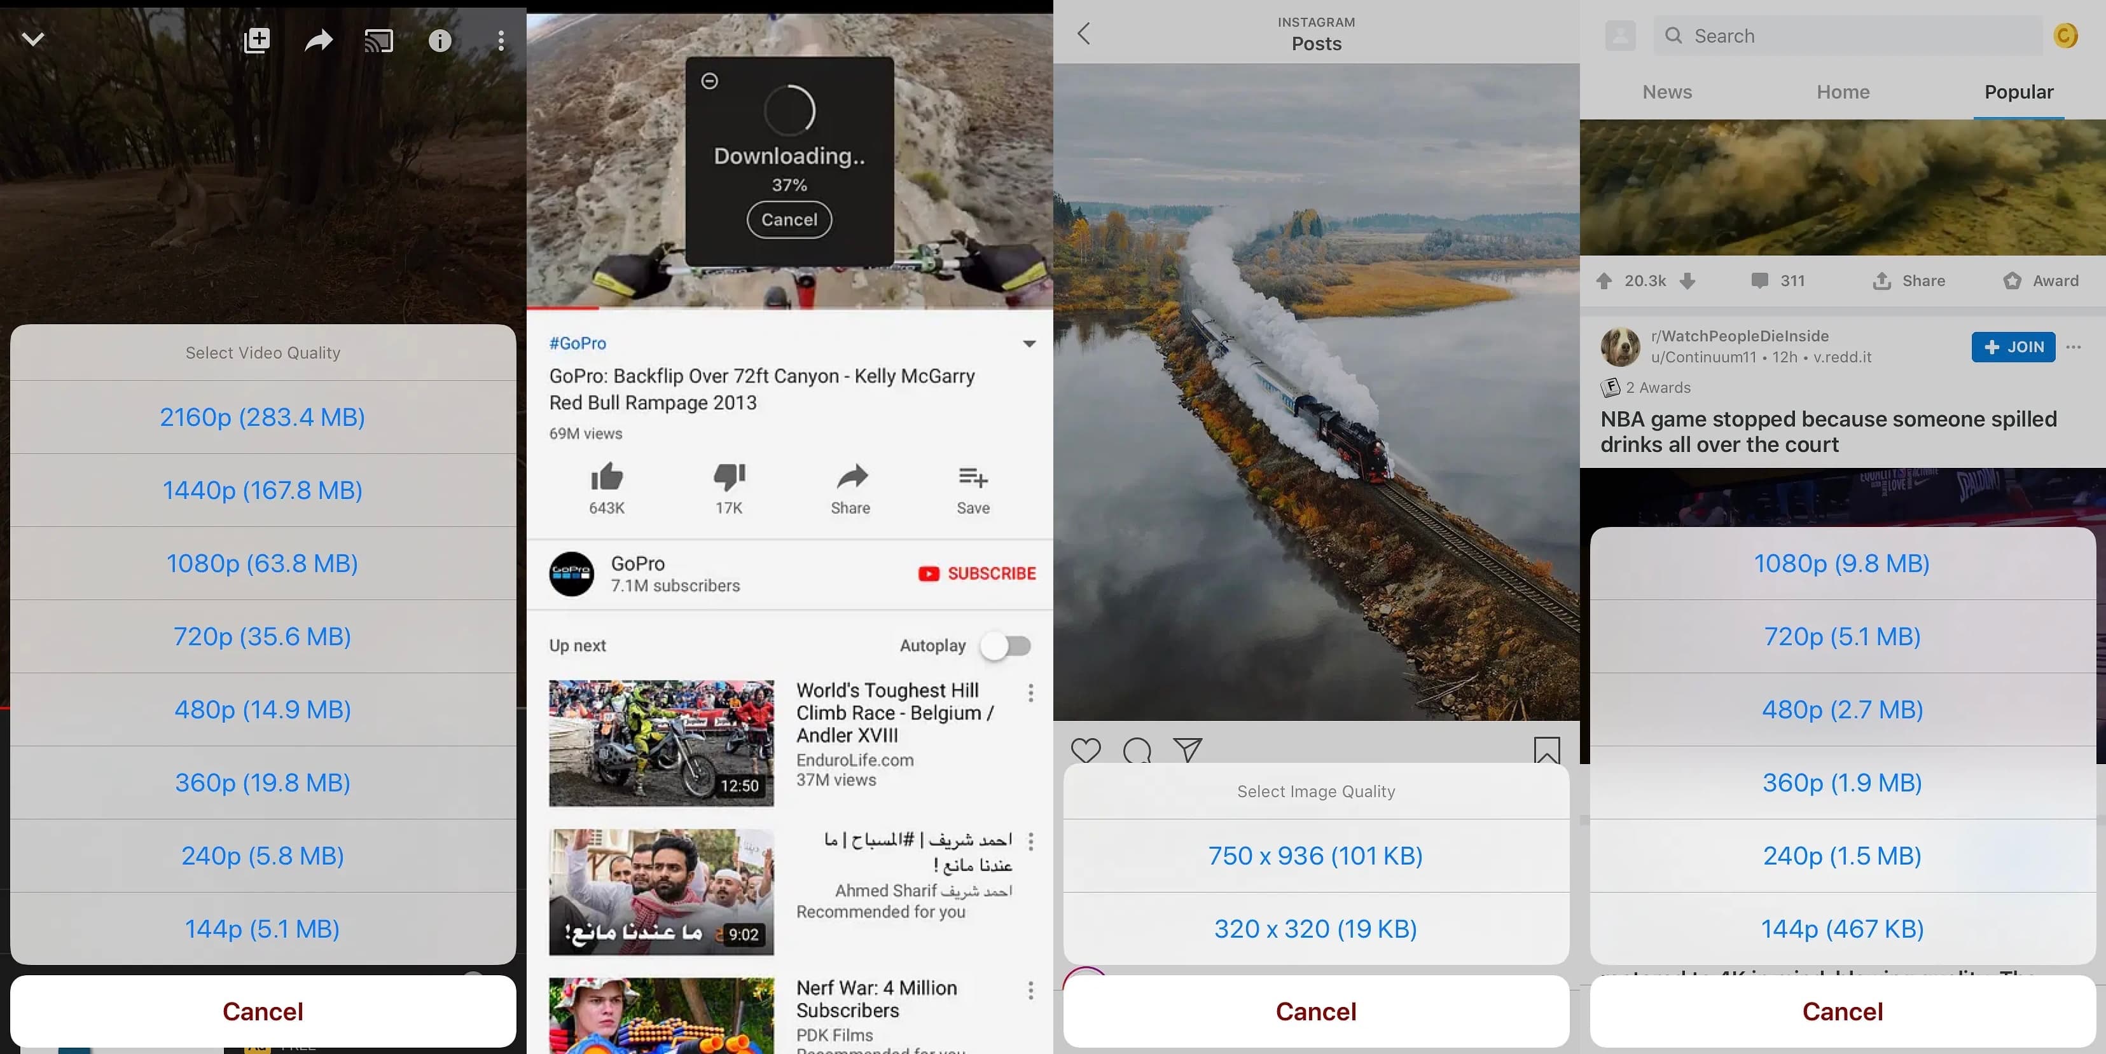
Task: Click the dislike/thumbs down icon on YouTube
Action: click(728, 476)
